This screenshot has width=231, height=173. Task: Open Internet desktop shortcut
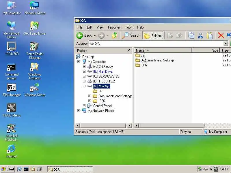coord(12,151)
